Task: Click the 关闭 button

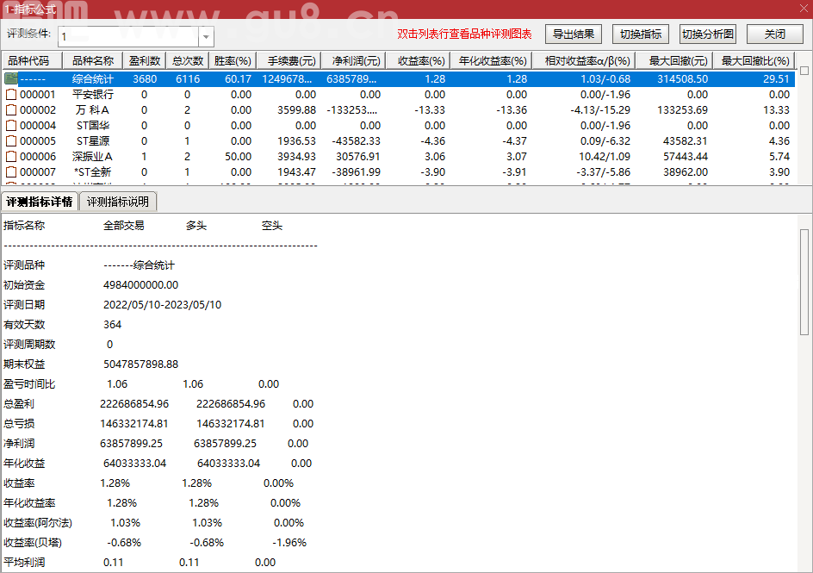Action: click(775, 34)
